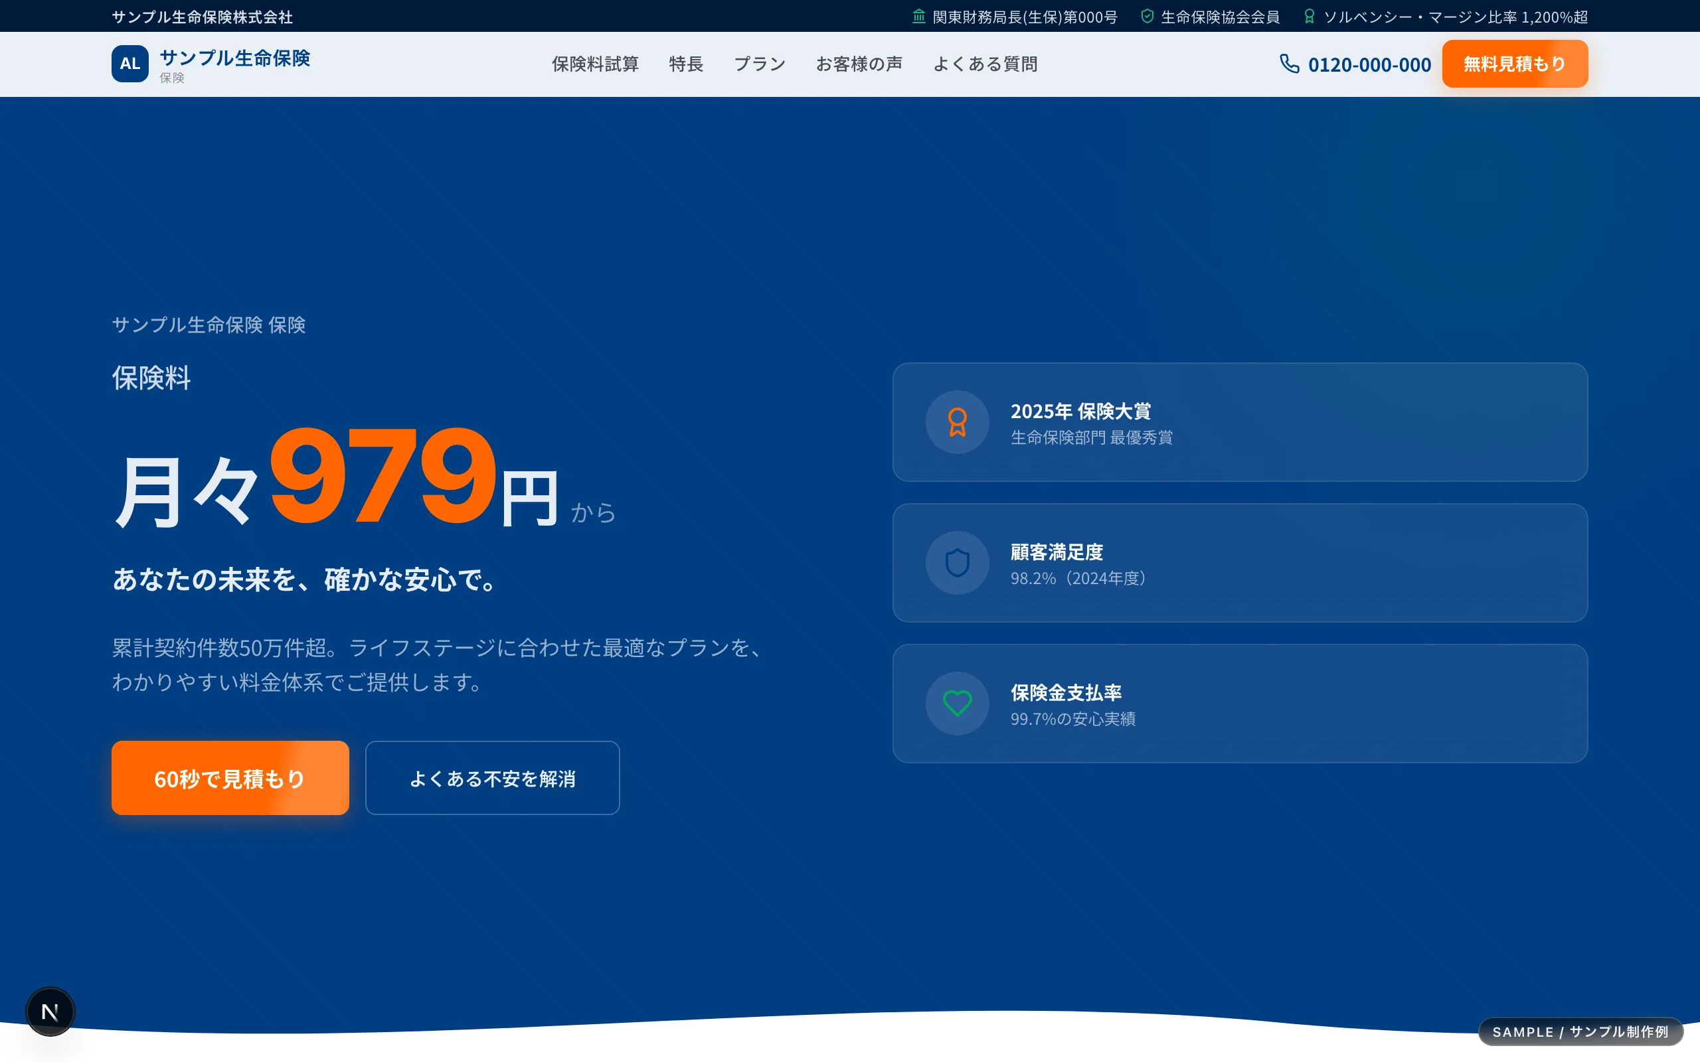1700x1062 pixels.
Task: Open the Next.js dev tools N badge
Action: 50,1012
